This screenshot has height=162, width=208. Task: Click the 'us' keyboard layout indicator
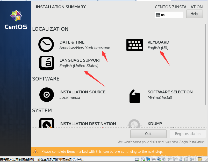[169, 15]
